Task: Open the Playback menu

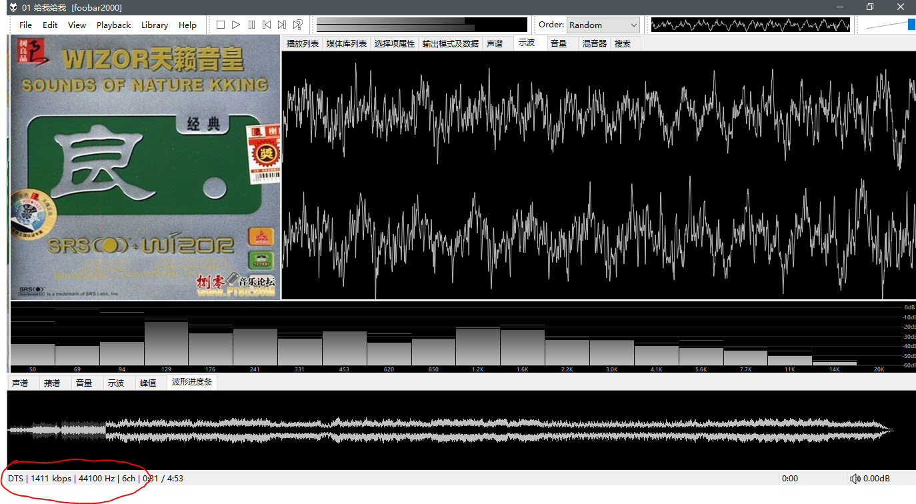Action: click(113, 25)
